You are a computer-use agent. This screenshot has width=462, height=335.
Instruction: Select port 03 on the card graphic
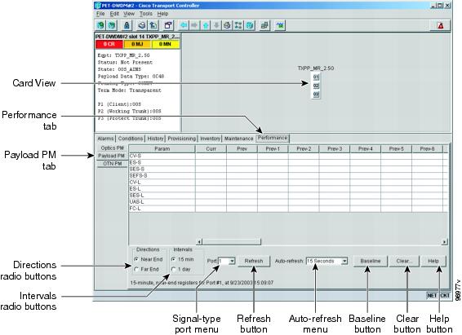[316, 95]
